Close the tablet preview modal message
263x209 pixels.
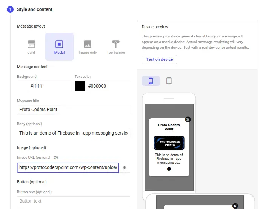235,206
